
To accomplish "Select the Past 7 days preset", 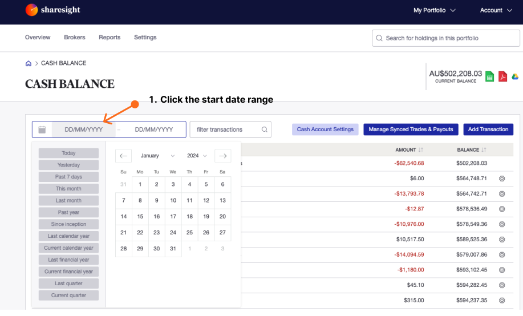I will [x=68, y=177].
